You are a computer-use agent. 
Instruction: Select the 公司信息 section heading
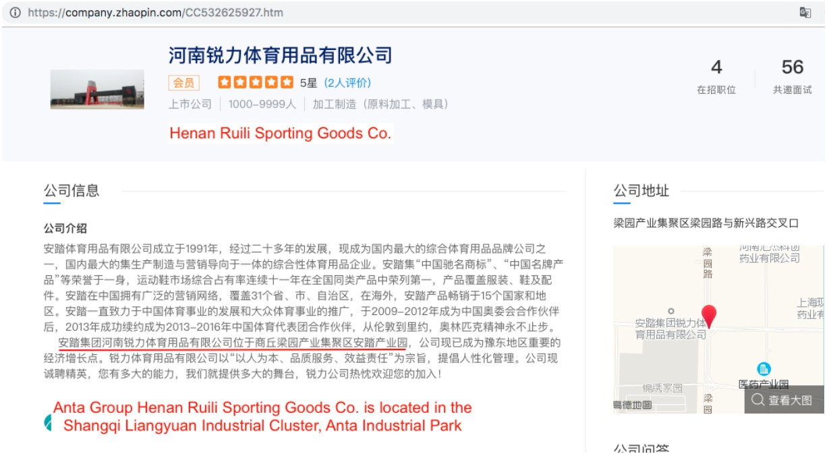click(72, 190)
